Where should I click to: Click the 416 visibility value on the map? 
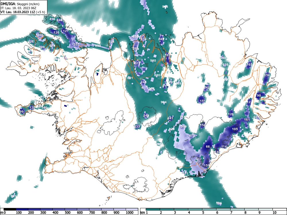click(x=52, y=19)
